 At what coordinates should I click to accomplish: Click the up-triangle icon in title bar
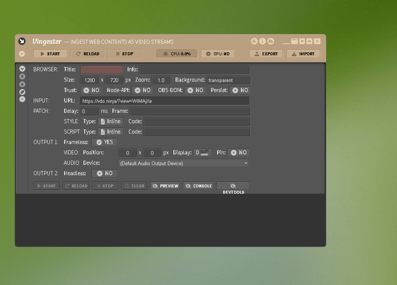[x=309, y=41]
